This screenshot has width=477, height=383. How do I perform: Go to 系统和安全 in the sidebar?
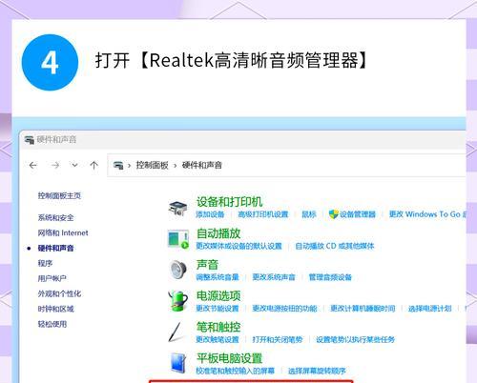[55, 217]
